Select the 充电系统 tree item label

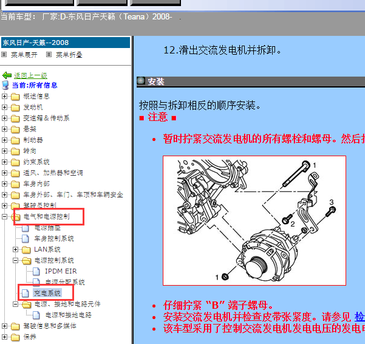tap(47, 293)
